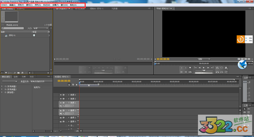Switch project panel to list view

click(2, 73)
